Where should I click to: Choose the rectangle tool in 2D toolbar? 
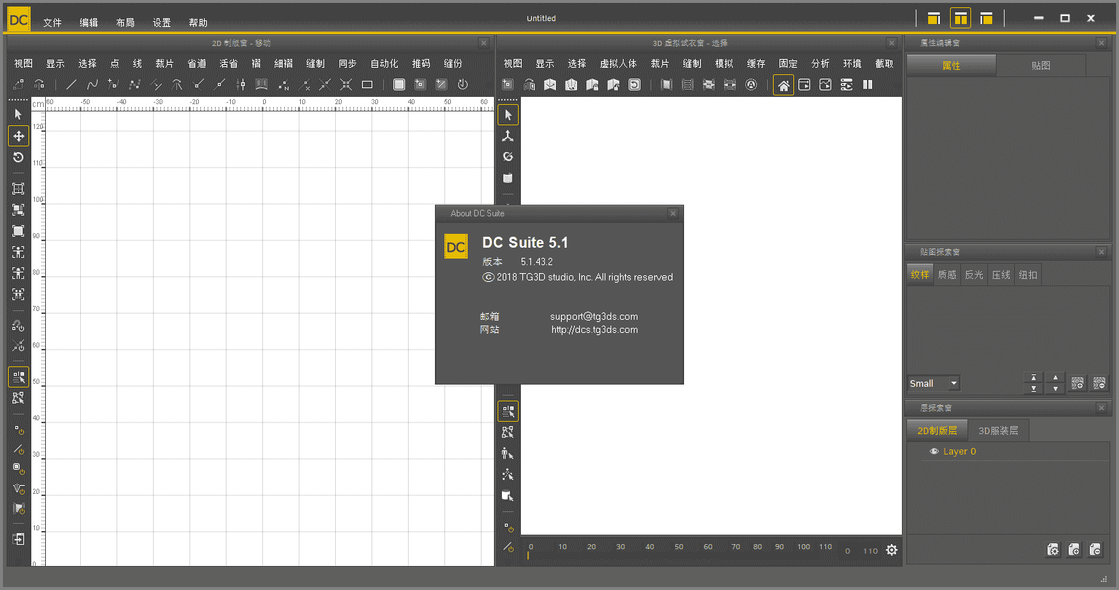tap(367, 84)
